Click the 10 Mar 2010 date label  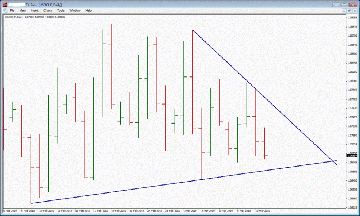click(x=263, y=211)
